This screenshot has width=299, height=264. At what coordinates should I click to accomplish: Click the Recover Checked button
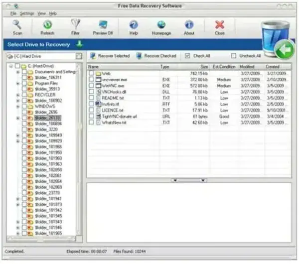156,56
